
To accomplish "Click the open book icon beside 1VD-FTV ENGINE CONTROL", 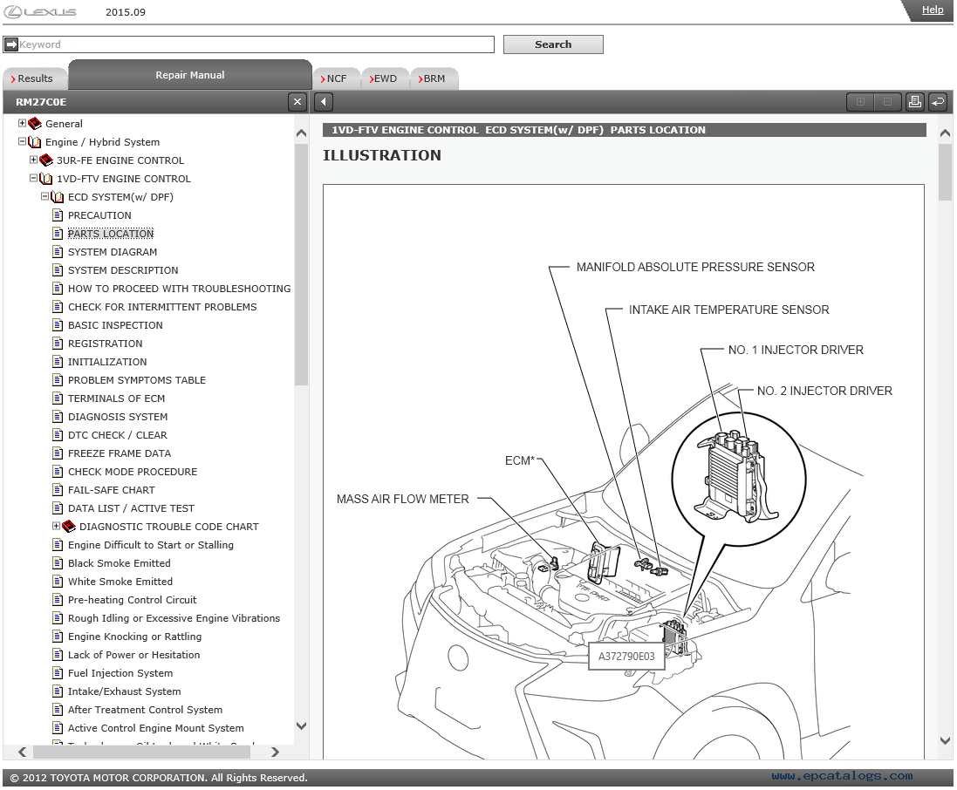I will click(46, 179).
